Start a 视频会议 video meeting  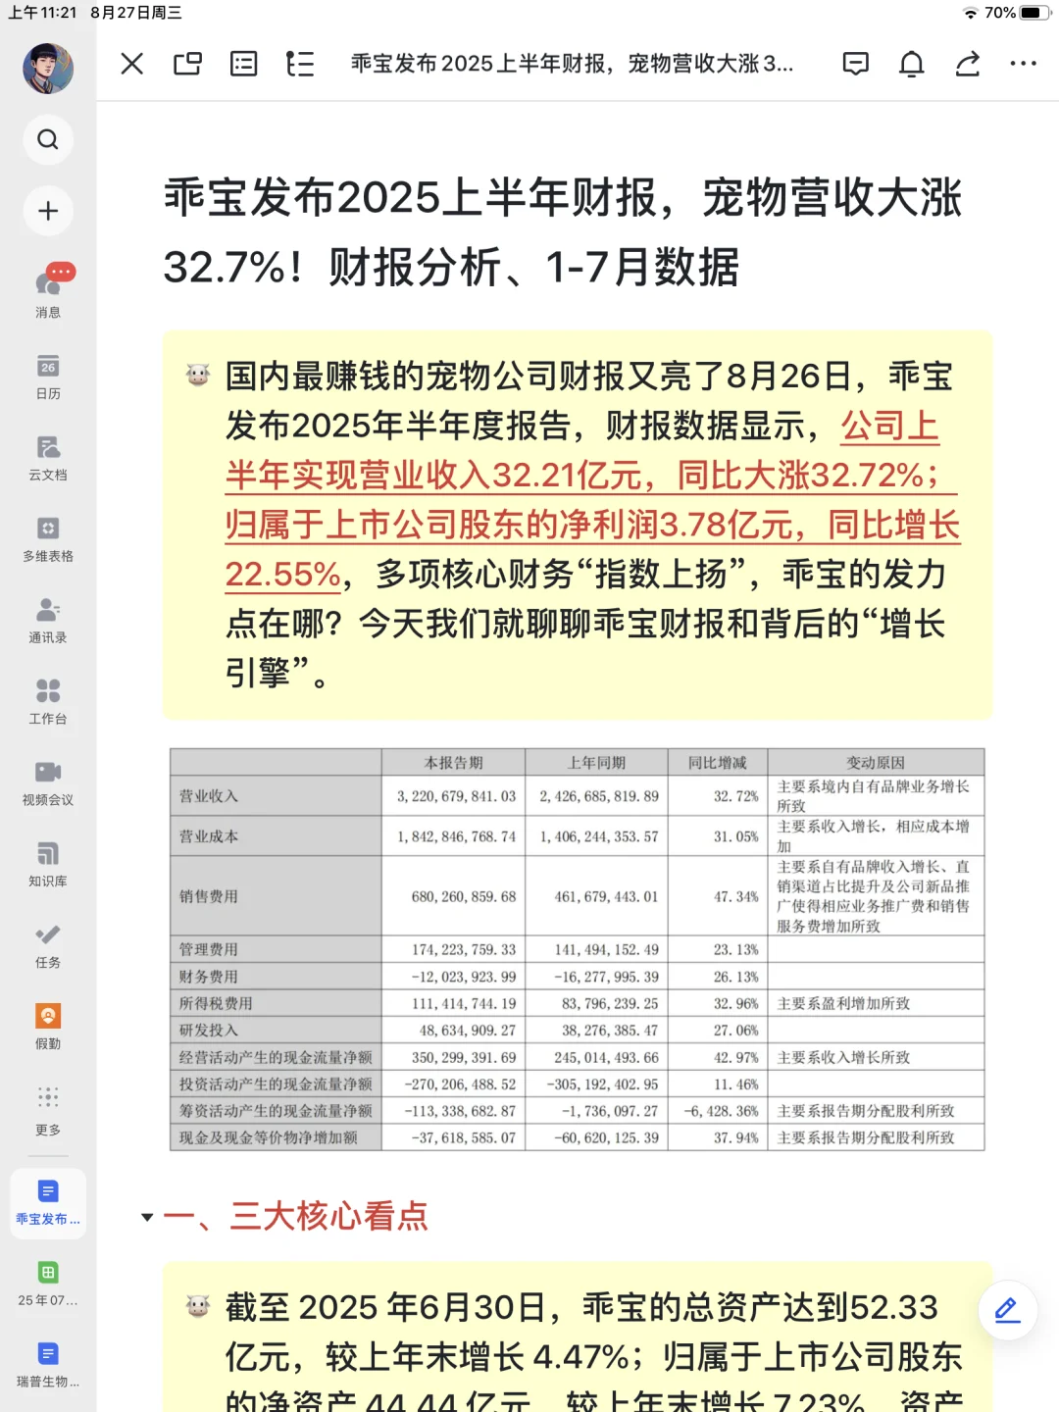[48, 777]
